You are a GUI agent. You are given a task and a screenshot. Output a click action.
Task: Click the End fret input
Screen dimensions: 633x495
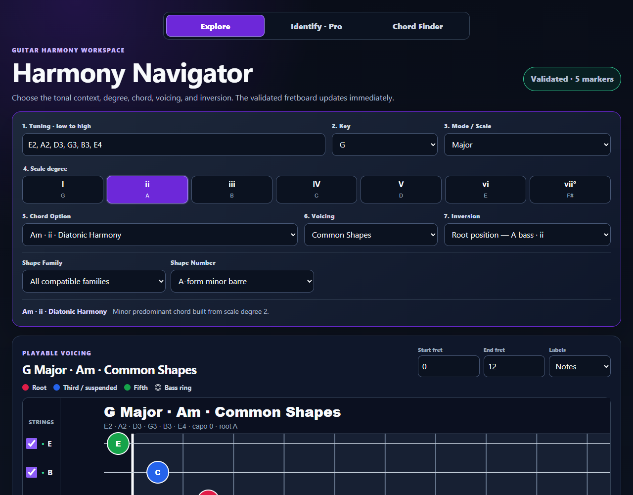pos(514,366)
